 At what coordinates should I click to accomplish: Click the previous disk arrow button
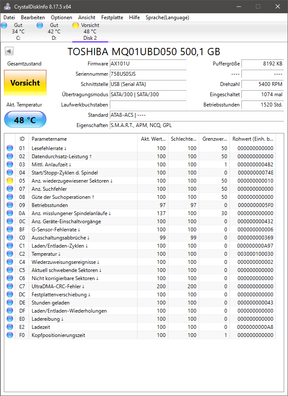[9, 51]
